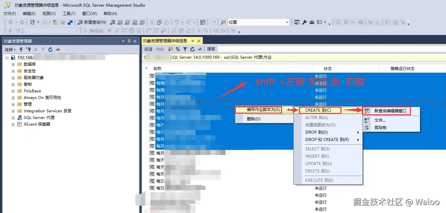Pin the 对象资源管理器 panel
Image resolution: width=446 pixels, height=213 pixels.
tap(129, 41)
